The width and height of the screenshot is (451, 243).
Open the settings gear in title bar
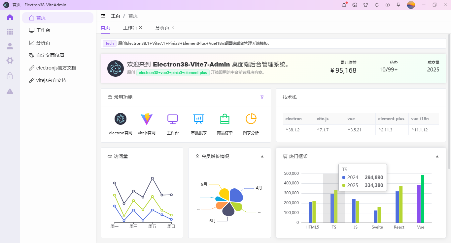[388, 5]
